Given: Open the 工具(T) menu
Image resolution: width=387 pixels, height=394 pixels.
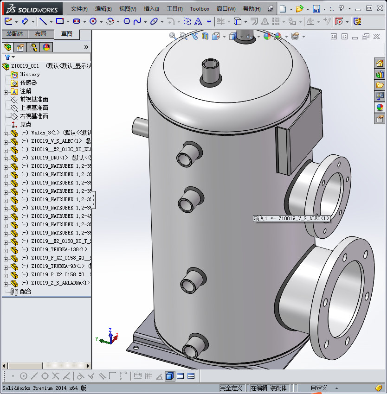Looking at the screenshot, I should pos(174,9).
